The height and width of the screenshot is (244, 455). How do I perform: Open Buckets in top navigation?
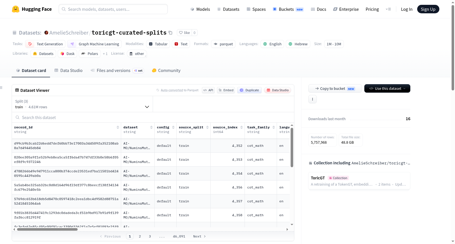(288, 9)
